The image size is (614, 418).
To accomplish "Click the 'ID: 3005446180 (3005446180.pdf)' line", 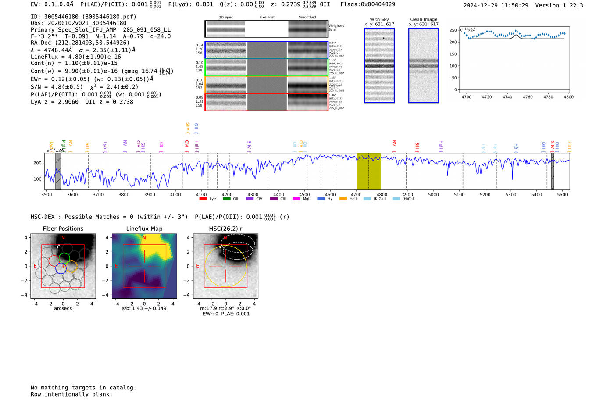I will click(83, 17).
